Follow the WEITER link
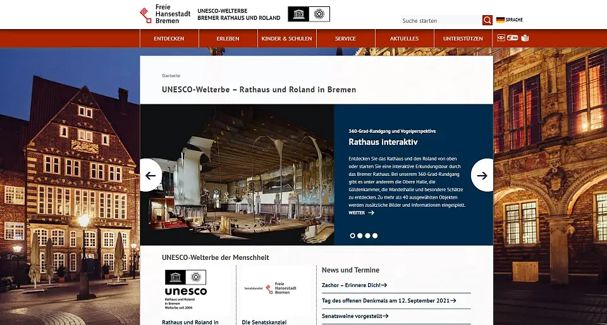Viewport: 607px width, 325px height. point(357,213)
